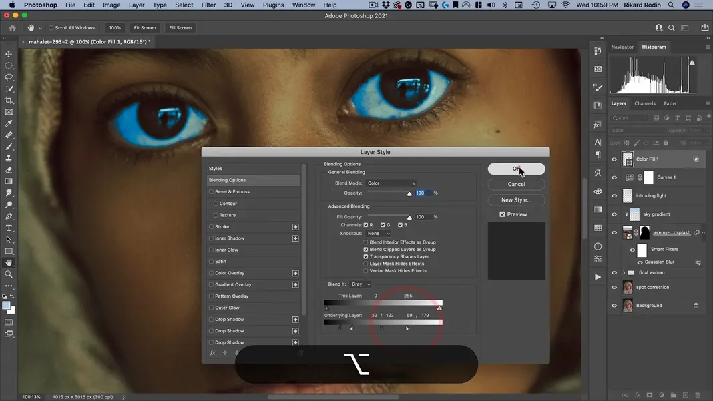
Task: Click the Opacity slider thumb
Action: [409, 194]
